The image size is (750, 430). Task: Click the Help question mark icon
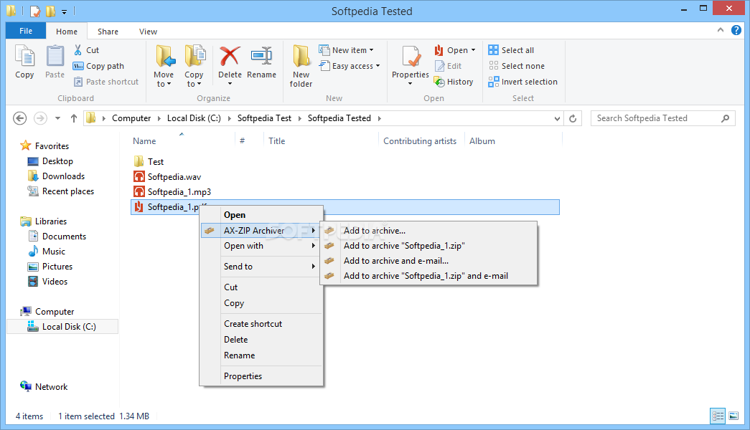click(x=736, y=30)
